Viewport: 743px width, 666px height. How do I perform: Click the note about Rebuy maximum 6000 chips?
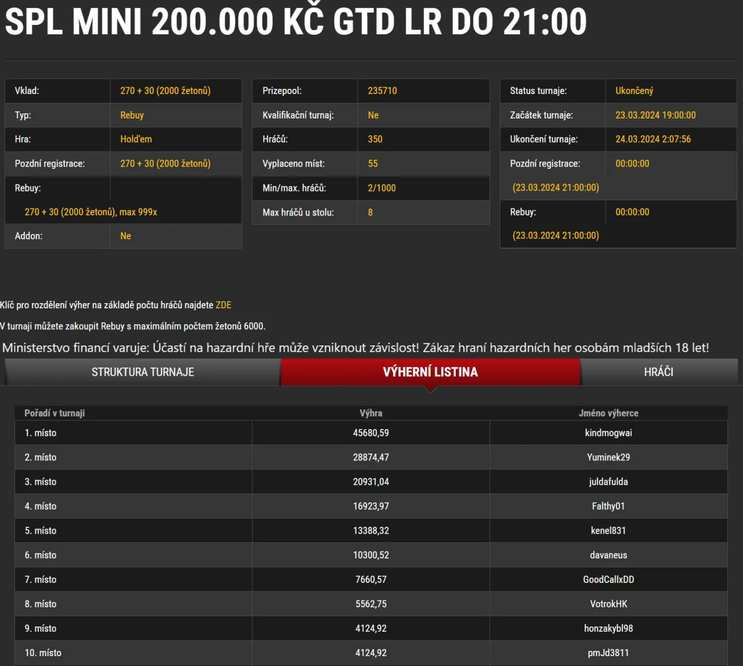pos(133,326)
